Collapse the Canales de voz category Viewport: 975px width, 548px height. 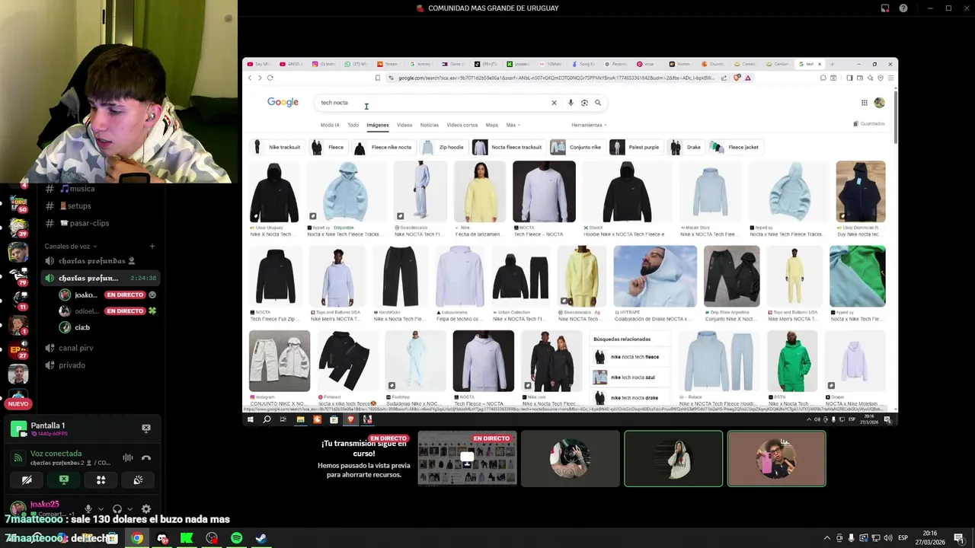[70, 246]
